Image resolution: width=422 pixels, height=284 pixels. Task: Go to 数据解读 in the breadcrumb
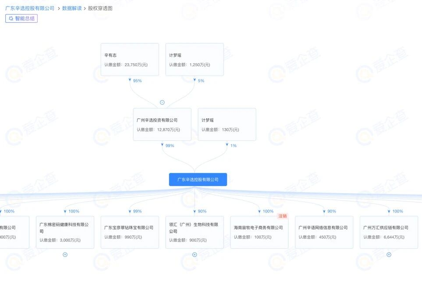click(x=71, y=8)
